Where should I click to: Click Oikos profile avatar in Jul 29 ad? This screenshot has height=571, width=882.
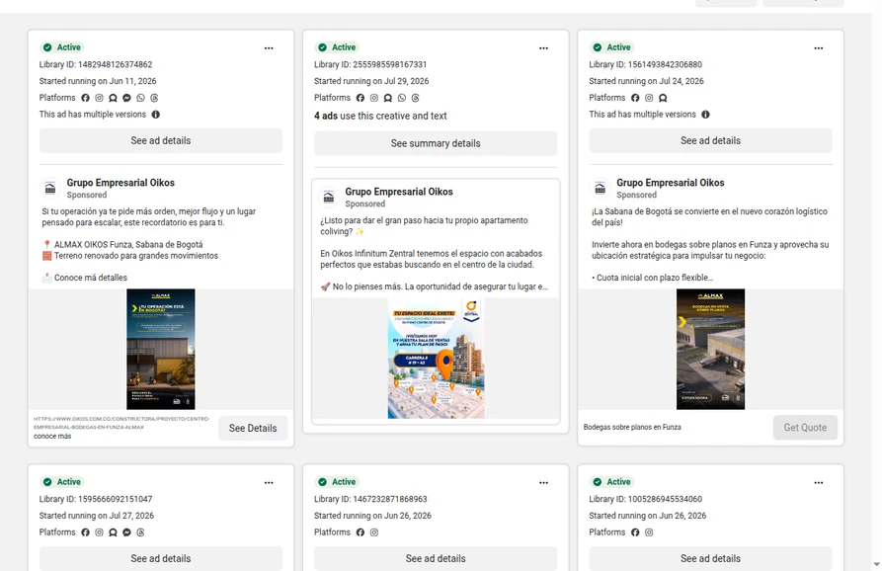pyautogui.click(x=329, y=197)
